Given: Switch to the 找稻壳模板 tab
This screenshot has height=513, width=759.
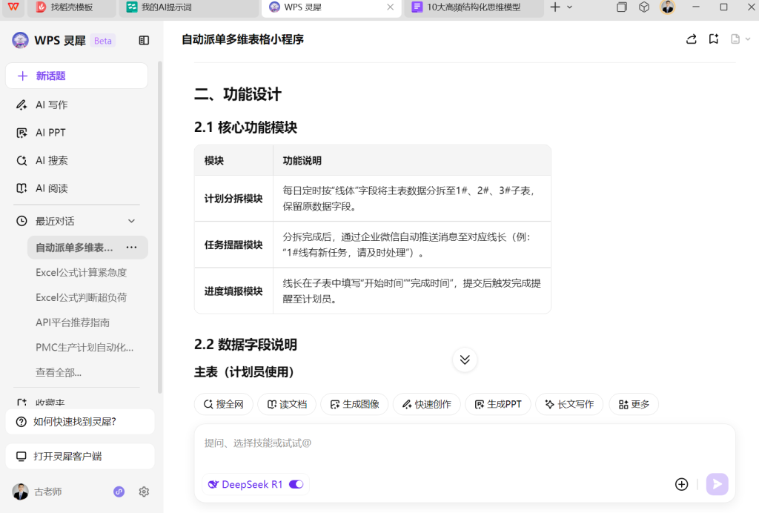Looking at the screenshot, I should click(72, 7).
